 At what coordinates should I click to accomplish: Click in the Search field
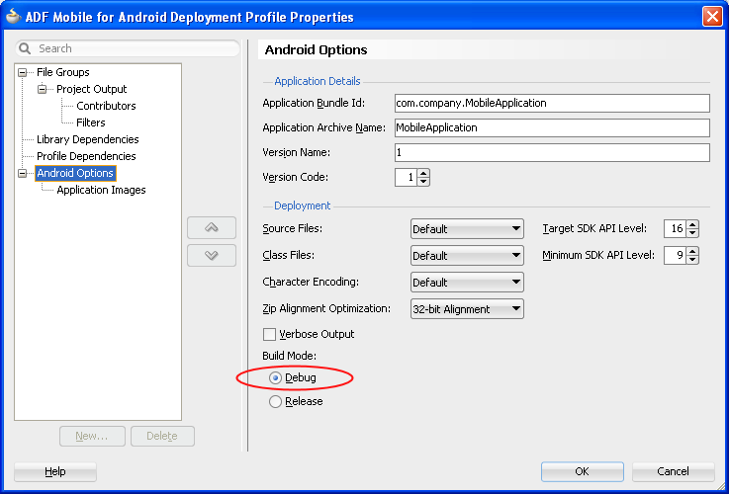128,48
